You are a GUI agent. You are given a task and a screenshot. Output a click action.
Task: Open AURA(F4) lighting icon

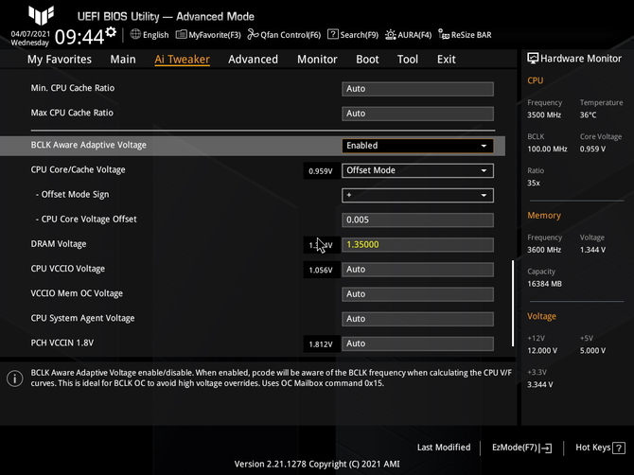390,35
